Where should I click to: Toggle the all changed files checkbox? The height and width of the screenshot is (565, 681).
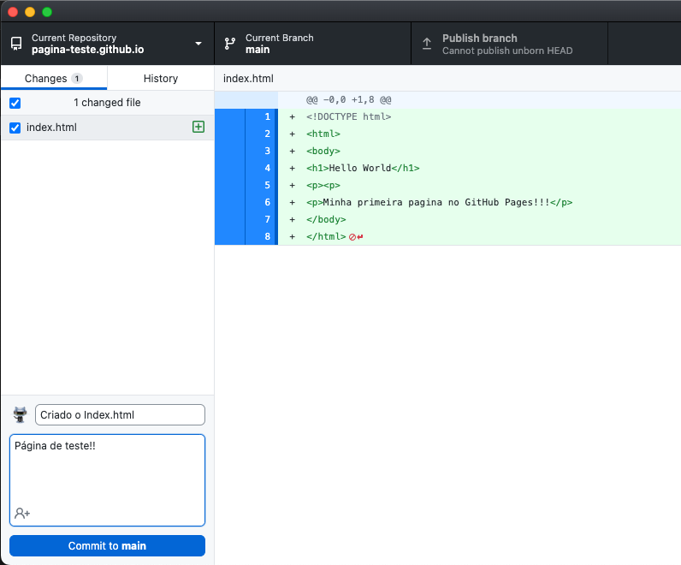(x=15, y=103)
